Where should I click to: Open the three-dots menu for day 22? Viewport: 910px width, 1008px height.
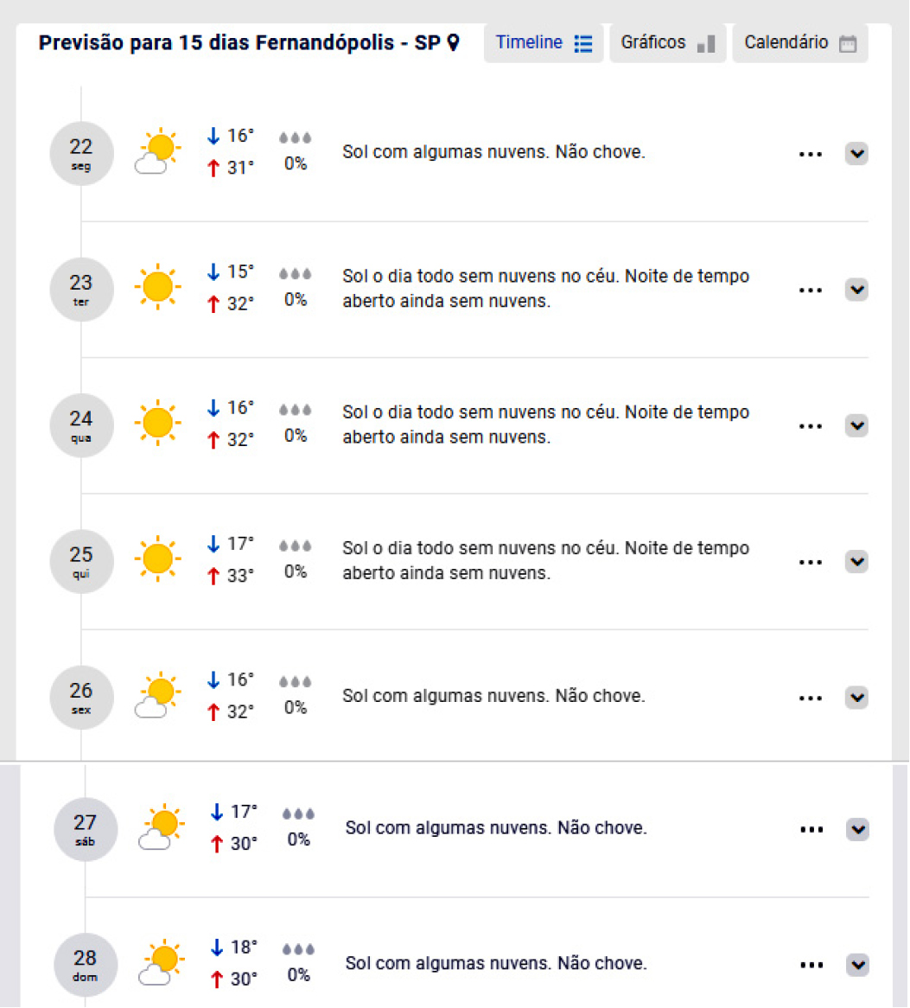[x=811, y=154]
